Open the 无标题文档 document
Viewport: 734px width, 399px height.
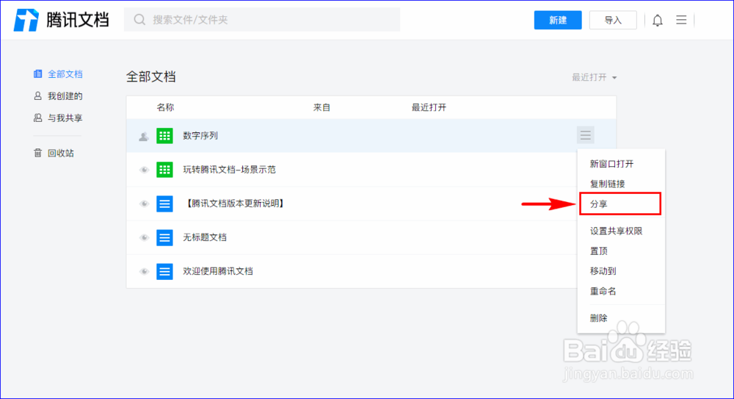tap(205, 237)
